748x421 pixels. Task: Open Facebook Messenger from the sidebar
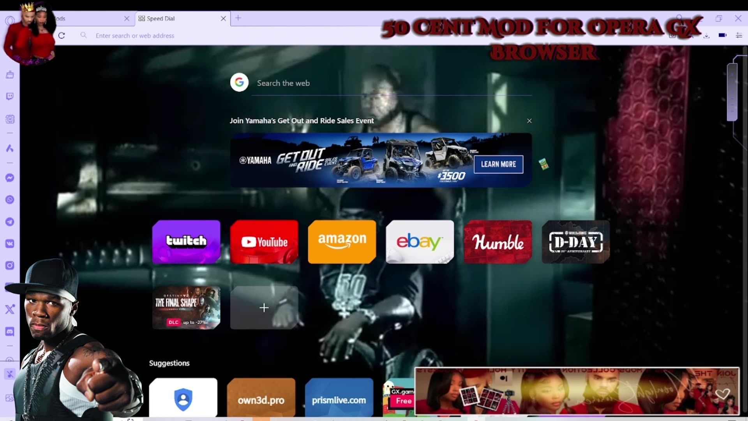tap(10, 178)
